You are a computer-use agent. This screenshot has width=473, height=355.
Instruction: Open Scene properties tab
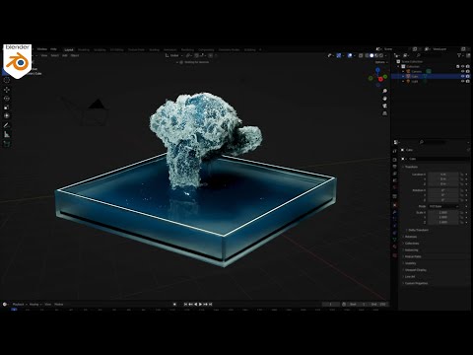coord(395,180)
